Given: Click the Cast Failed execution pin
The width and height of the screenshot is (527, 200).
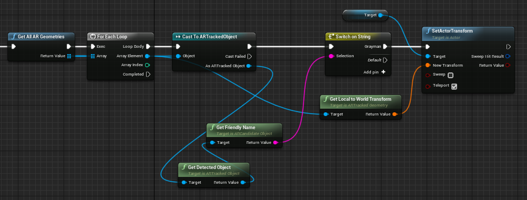Looking at the screenshot, I should click(250, 56).
